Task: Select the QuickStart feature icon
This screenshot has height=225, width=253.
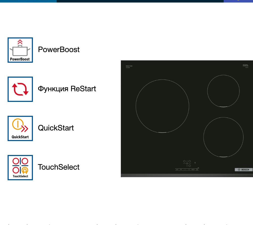Action: point(20,128)
